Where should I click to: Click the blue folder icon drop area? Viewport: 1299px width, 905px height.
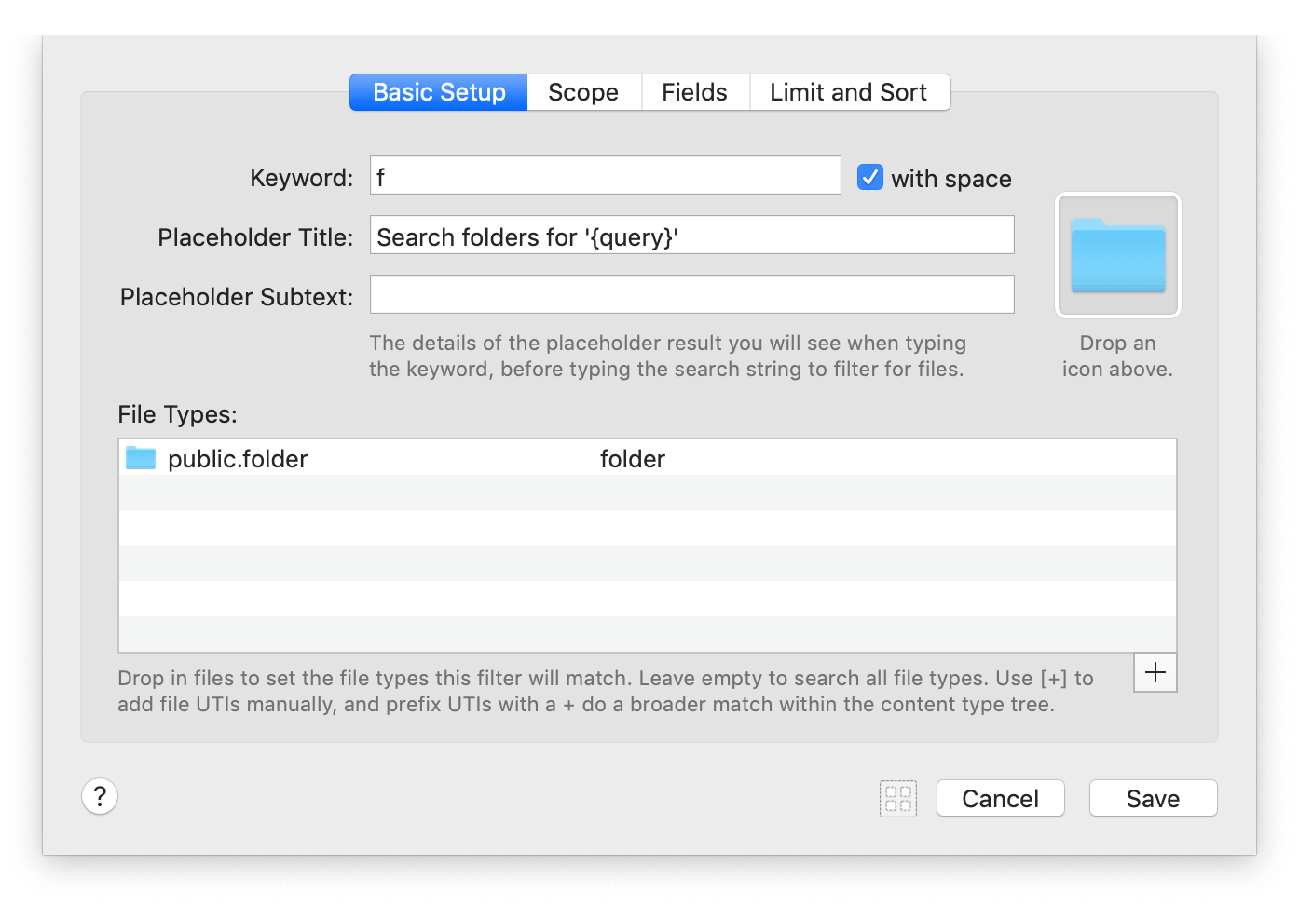coord(1116,254)
